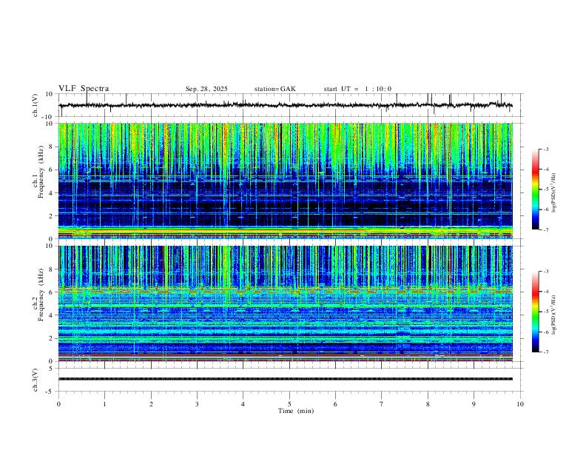Click the ch.2 spectrogram plot area
The width and height of the screenshot is (586, 453).
[x=286, y=303]
